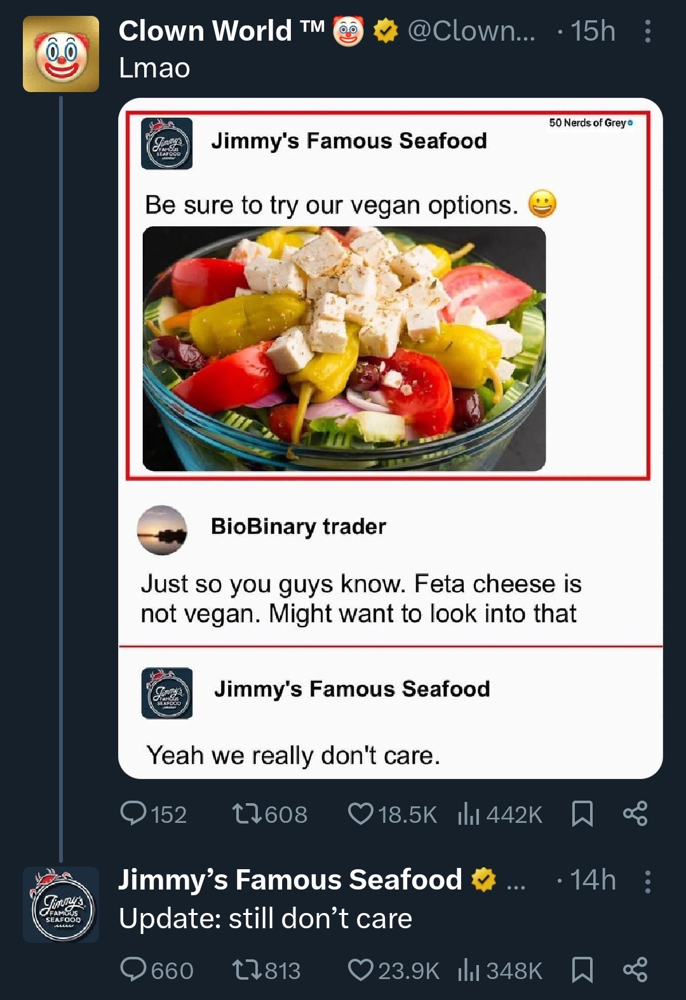Screen dimensions: 686x1000
Task: Tap the @Clown... username handle
Action: pos(471,31)
